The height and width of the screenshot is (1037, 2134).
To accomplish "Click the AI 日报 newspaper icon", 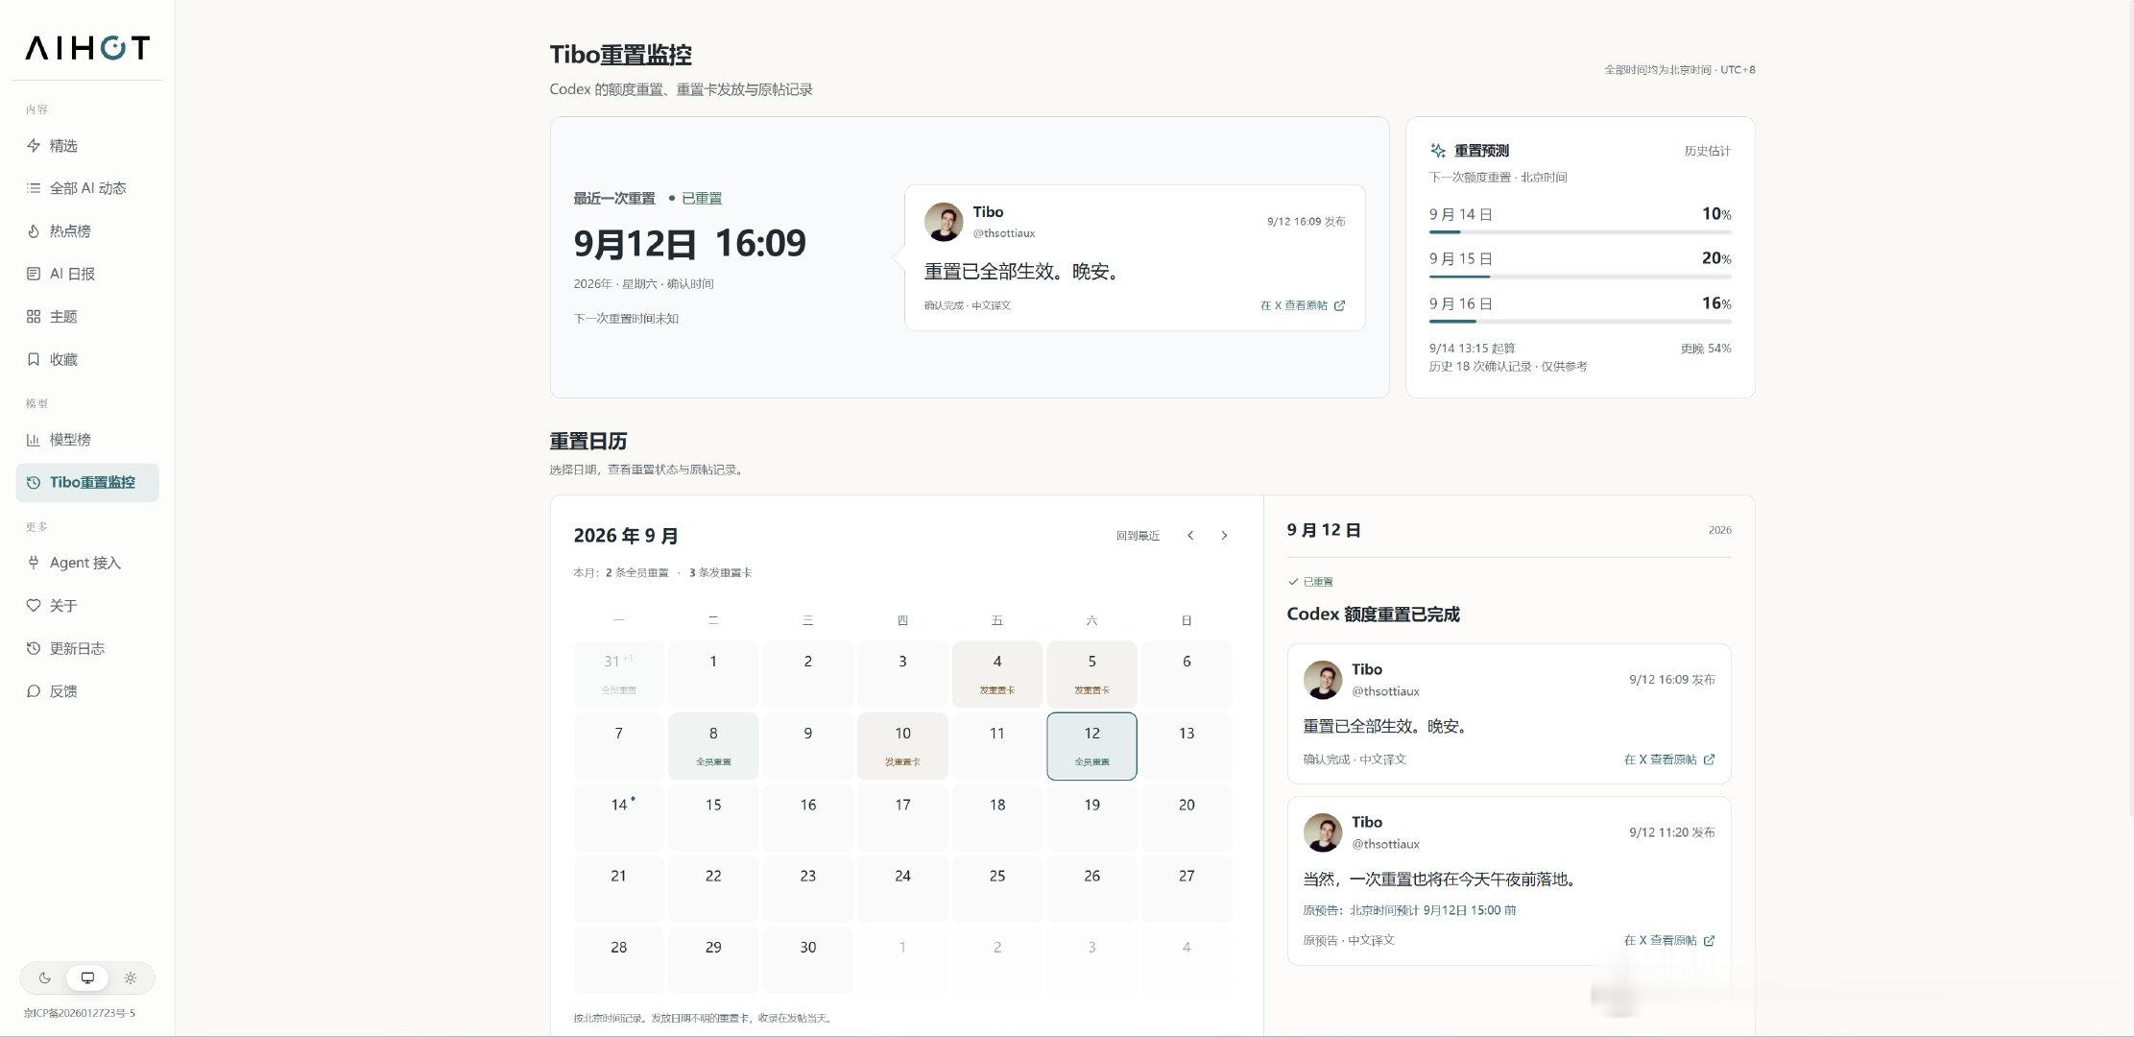I will [x=34, y=274].
